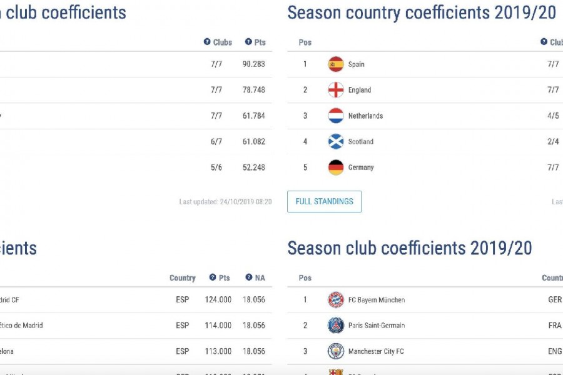Viewport: 563px width, 375px height.
Task: Select the Manchester City FC row name
Action: pyautogui.click(x=376, y=351)
